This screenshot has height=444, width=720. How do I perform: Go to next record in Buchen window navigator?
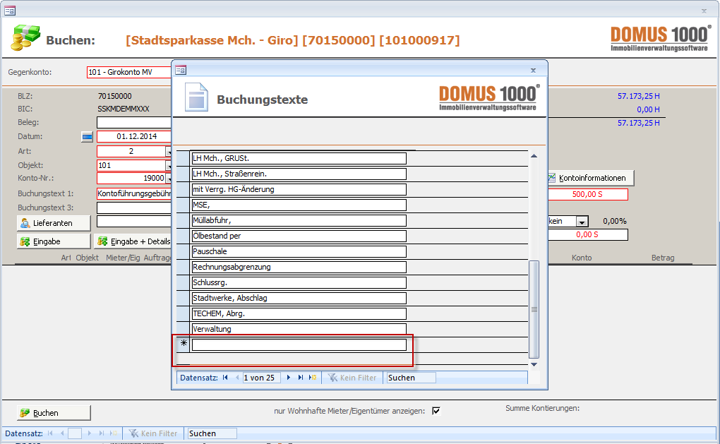pyautogui.click(x=89, y=433)
